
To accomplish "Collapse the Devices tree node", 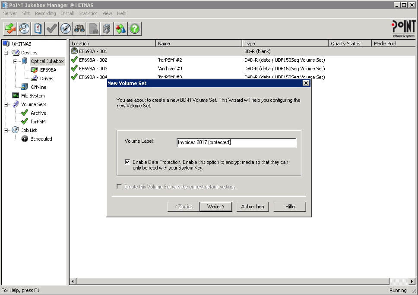I will (6, 53).
